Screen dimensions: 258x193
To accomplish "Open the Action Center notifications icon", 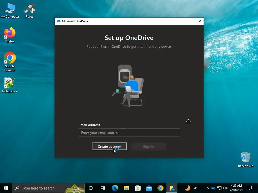I will 250,188.
